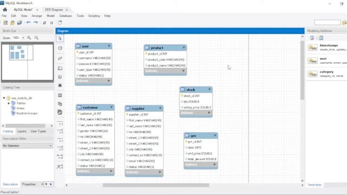Open the File menu
Screen dimensions: 347x195
(x=4, y=16)
